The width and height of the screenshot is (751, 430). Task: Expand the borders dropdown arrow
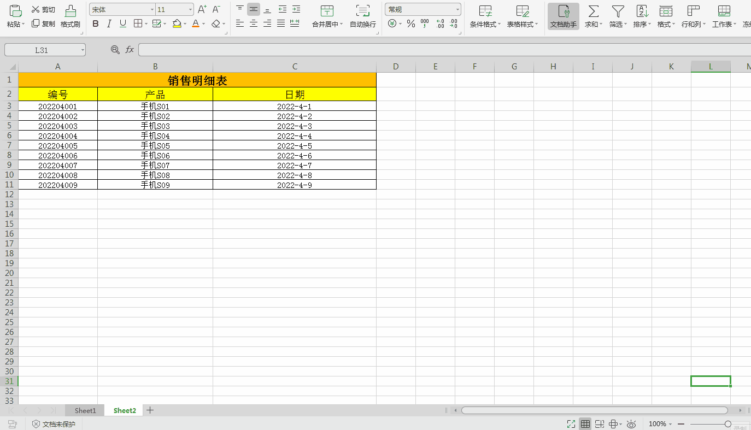pyautogui.click(x=145, y=23)
